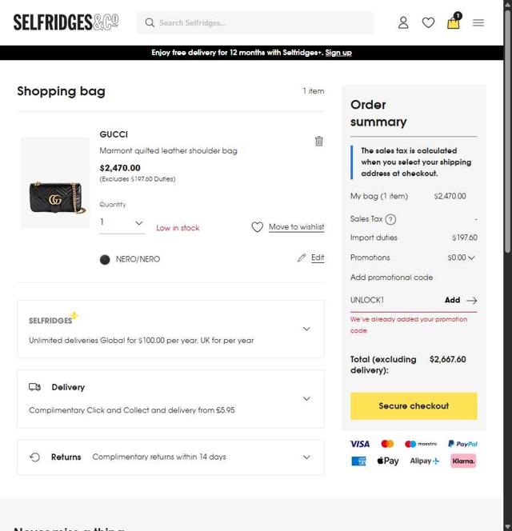Edit the bag item details
Image resolution: width=512 pixels, height=531 pixels.
point(310,258)
